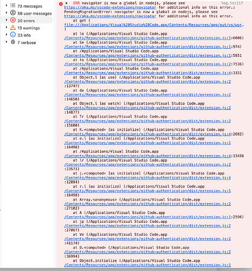Expand the 33 info group arrow
Image resolution: width=252 pixels, height=271 pixels.
click(x=7, y=35)
